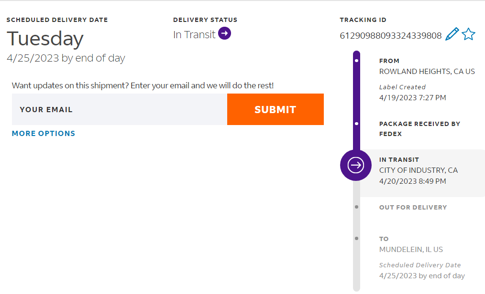Click large circled arrow icon on timeline

point(355,165)
